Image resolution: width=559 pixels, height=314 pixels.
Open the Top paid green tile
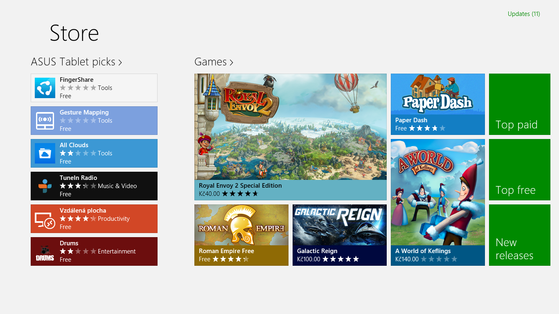[x=519, y=104]
